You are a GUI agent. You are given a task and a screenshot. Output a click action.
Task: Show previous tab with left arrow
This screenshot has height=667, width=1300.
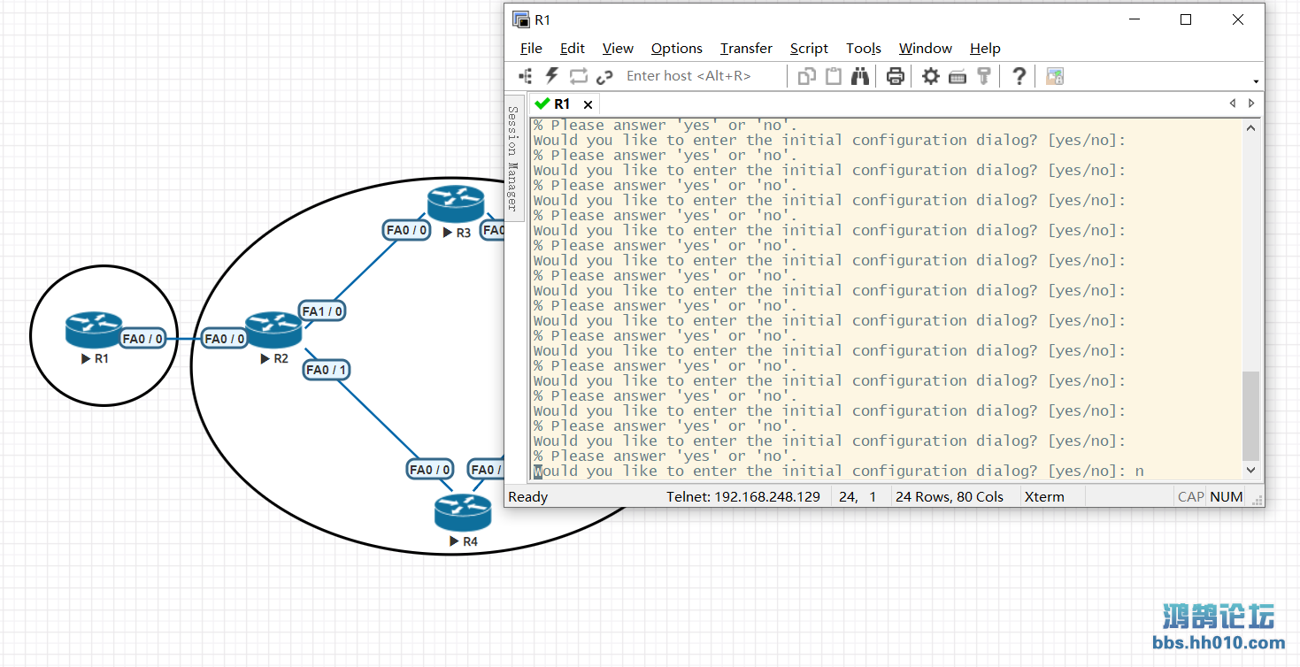(1233, 103)
